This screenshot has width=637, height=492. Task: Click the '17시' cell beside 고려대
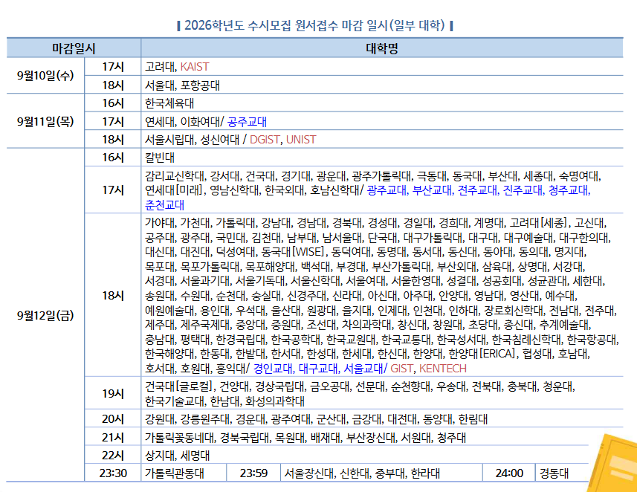(113, 67)
